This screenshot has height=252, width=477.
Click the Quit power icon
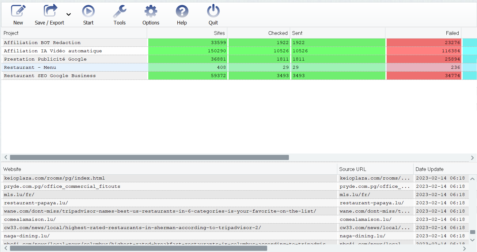(x=213, y=11)
